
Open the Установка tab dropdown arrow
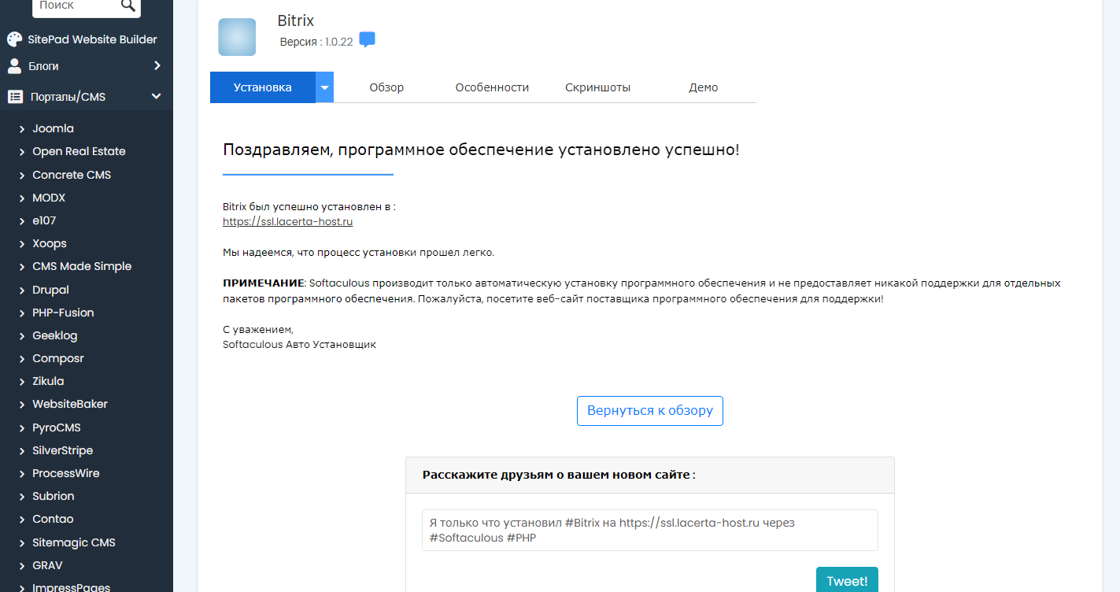coord(324,87)
